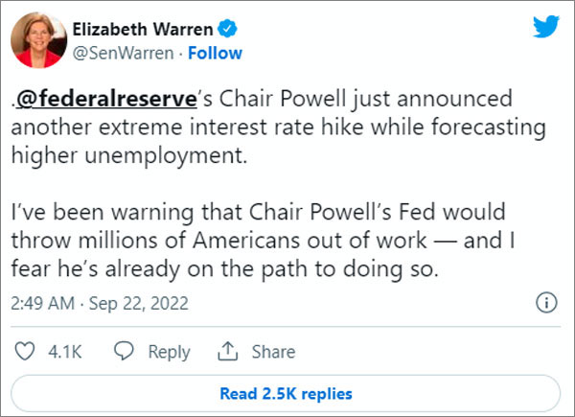Click the Share text label
Screen dimensions: 575x417
tap(273, 353)
